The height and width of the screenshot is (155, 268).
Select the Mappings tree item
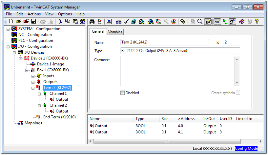(x=33, y=123)
